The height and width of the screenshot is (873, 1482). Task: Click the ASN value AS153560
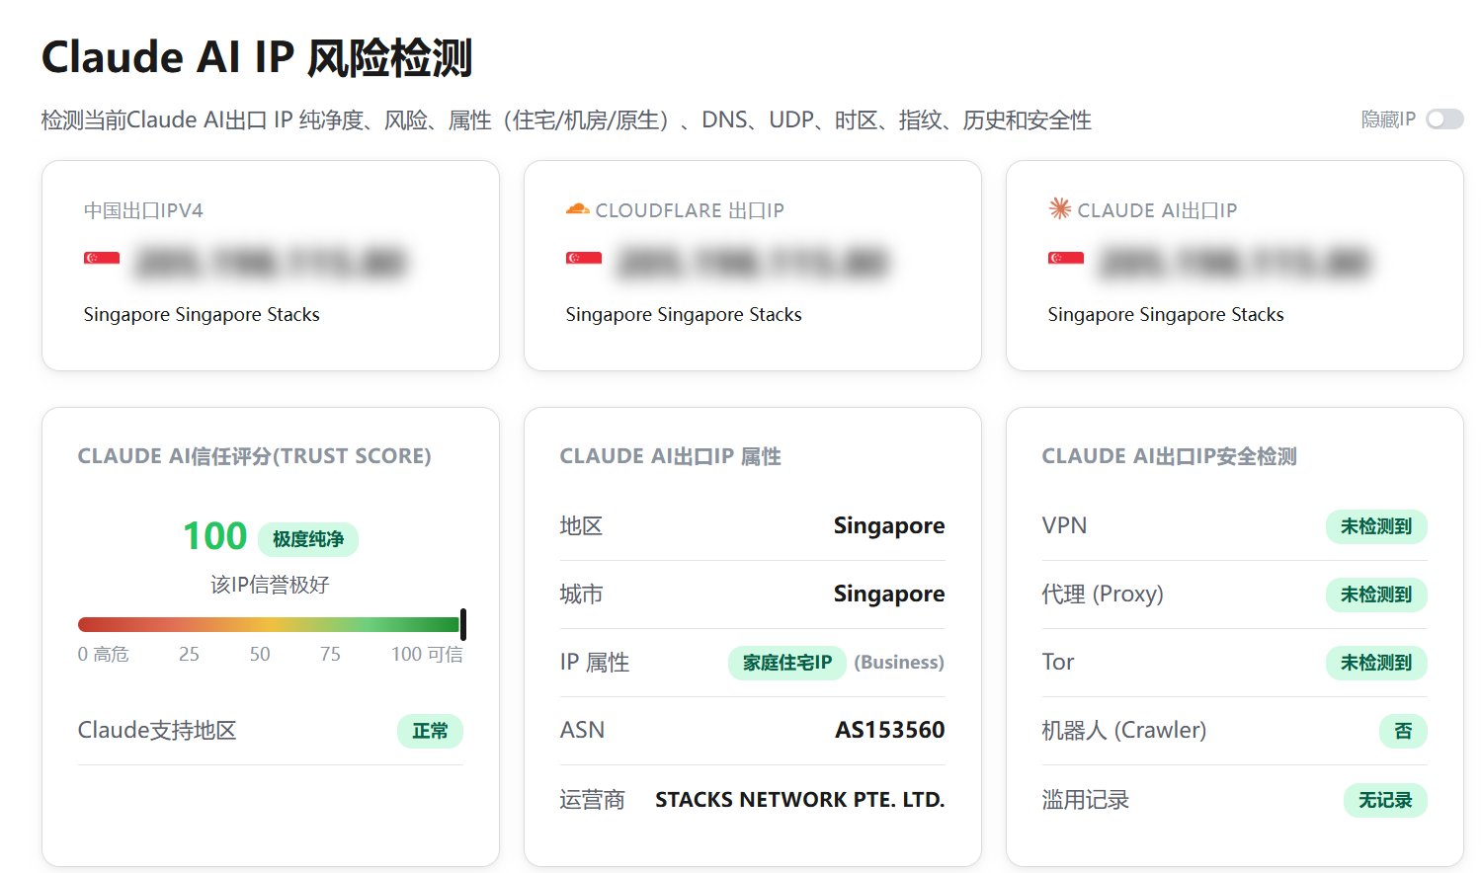click(x=889, y=730)
